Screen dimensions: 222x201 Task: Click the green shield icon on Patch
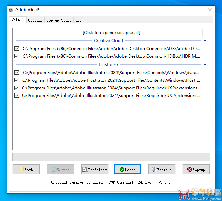tap(122, 170)
